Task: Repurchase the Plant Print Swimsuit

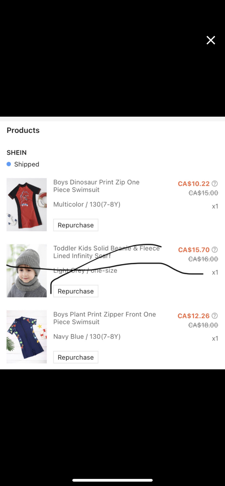Action: point(76,357)
